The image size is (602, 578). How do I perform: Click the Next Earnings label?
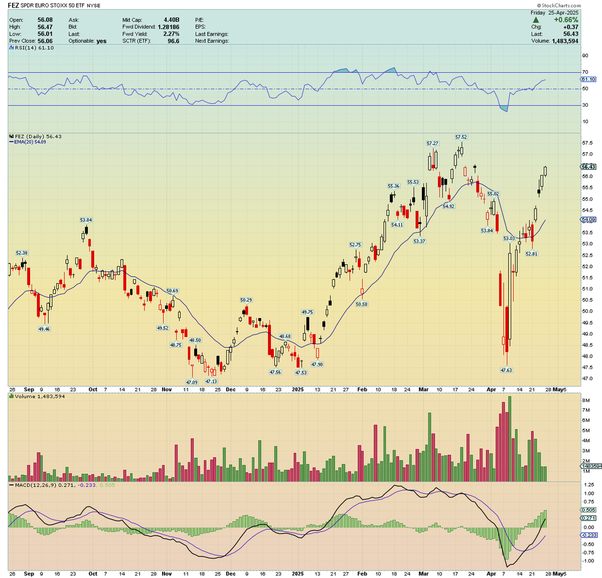tap(212, 41)
